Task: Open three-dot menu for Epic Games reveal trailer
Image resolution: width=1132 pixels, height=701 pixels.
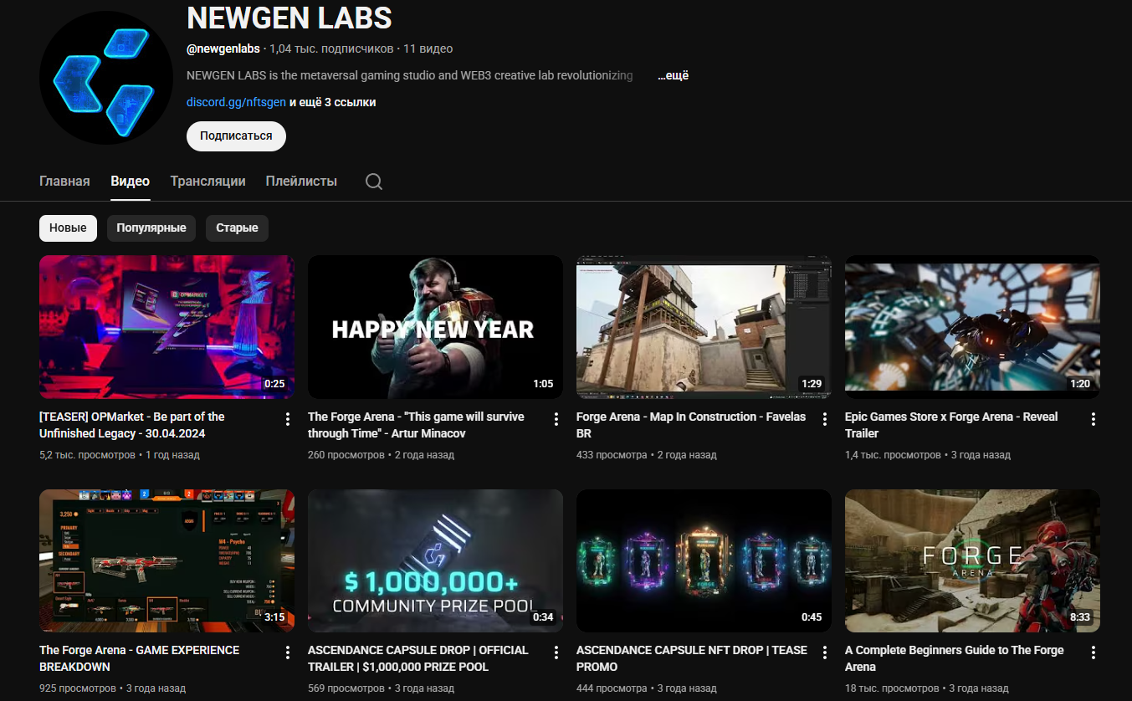Action: coord(1094,418)
